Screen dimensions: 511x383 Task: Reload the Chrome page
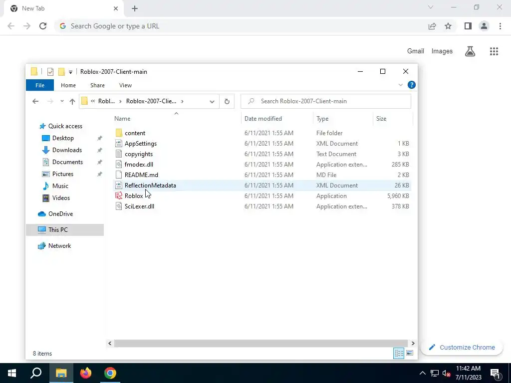click(43, 26)
